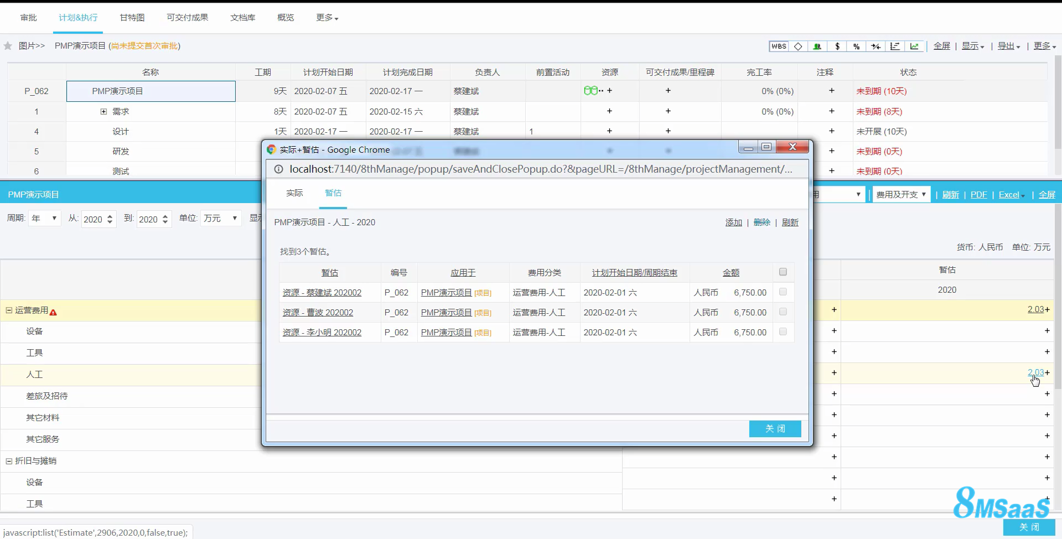
Task: Open the 导出 dropdown menu
Action: [1008, 46]
